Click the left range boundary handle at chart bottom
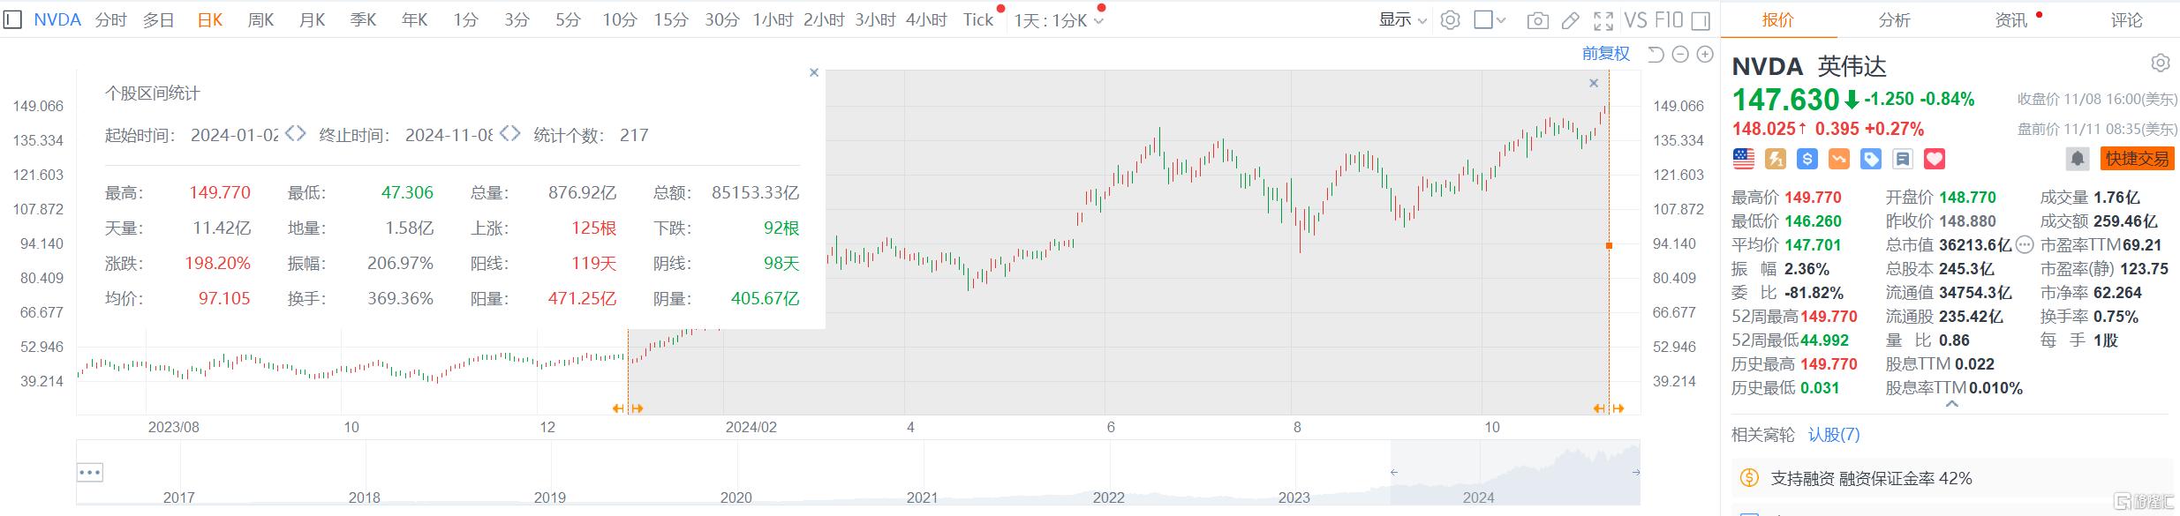 coord(628,408)
